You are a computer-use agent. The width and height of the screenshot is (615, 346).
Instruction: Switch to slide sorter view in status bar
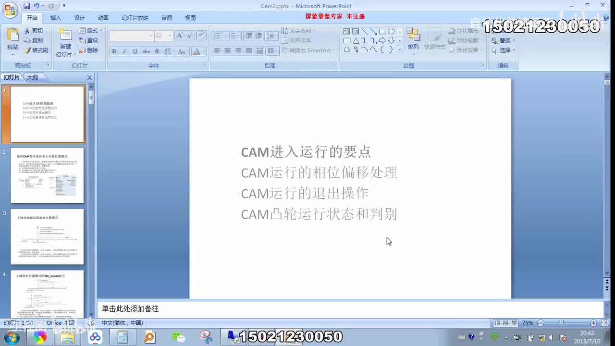click(x=506, y=323)
